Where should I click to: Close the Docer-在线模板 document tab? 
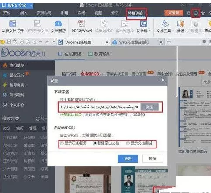click(x=107, y=42)
